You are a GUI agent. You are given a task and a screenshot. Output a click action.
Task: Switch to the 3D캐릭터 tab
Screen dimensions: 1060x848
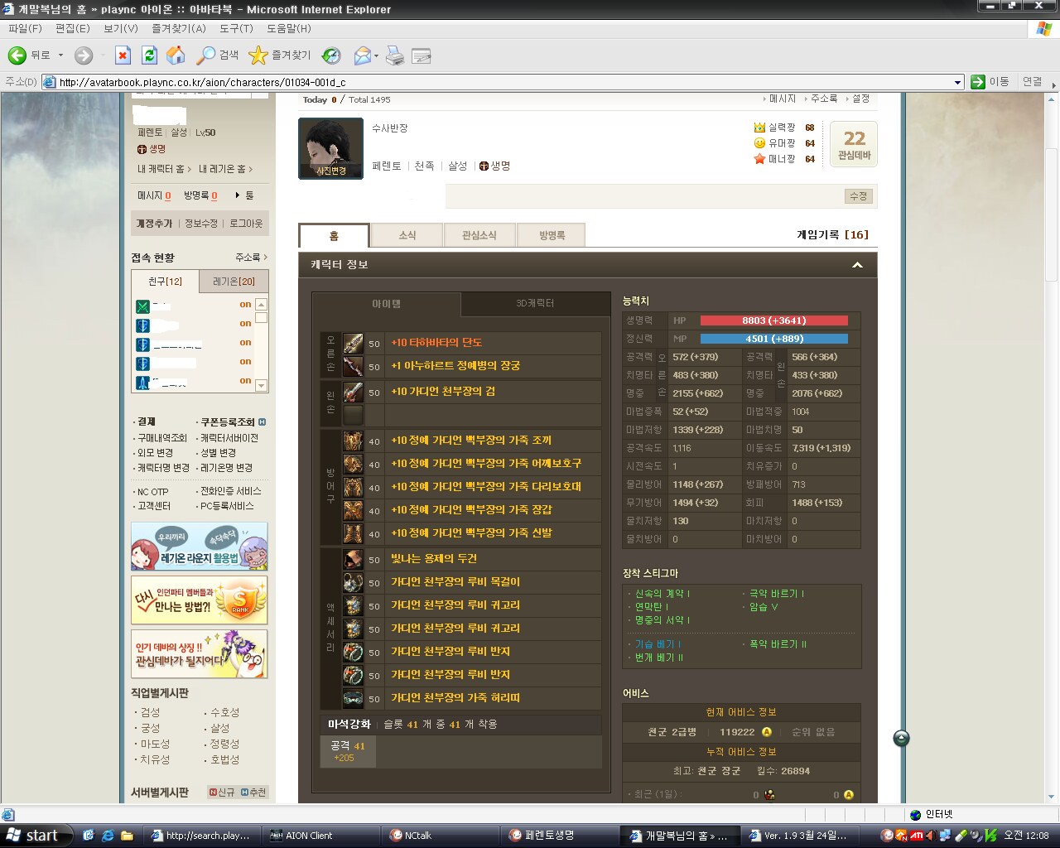click(534, 304)
